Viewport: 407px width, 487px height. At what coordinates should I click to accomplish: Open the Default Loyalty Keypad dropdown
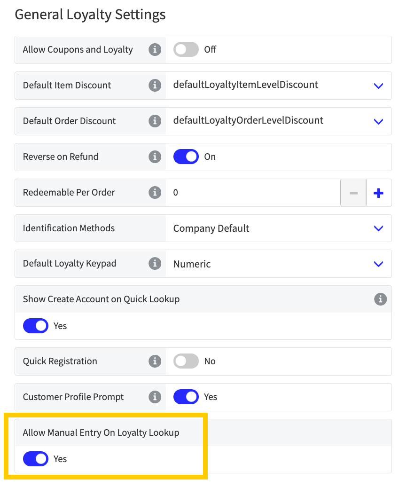[x=378, y=264]
